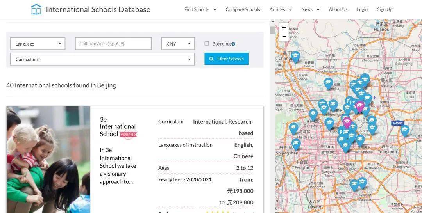Click the school marker near Haidian
The height and width of the screenshot is (213, 422).
tap(293, 128)
